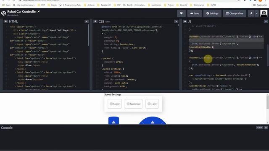Click the CSS panel title
Viewport: 269px width, 151px height.
pos(101,21)
